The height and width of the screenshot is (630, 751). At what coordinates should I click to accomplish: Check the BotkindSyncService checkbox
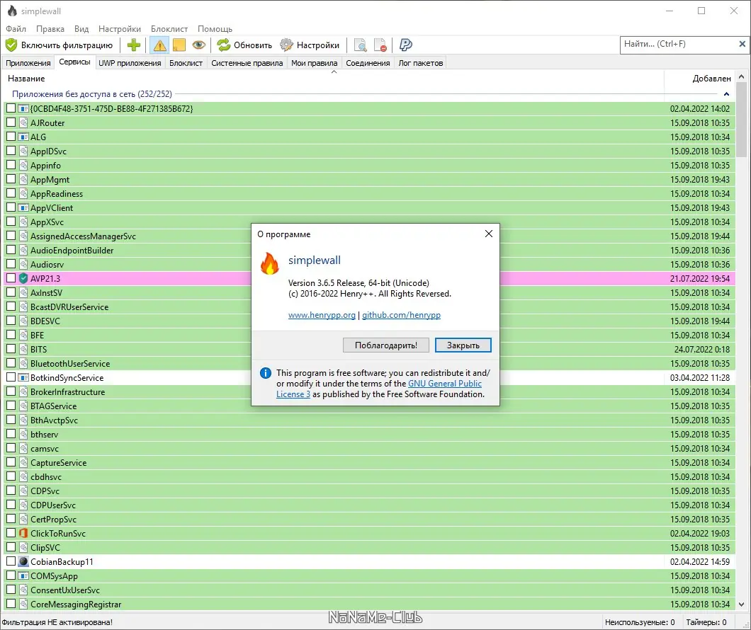tap(11, 377)
